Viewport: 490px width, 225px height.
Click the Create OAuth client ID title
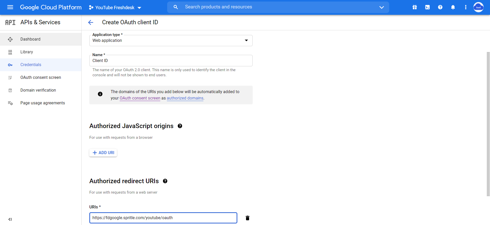(130, 22)
